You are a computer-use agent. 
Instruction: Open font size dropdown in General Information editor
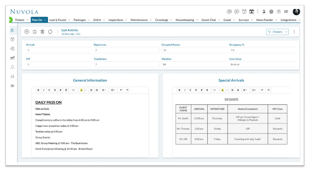pos(73,90)
